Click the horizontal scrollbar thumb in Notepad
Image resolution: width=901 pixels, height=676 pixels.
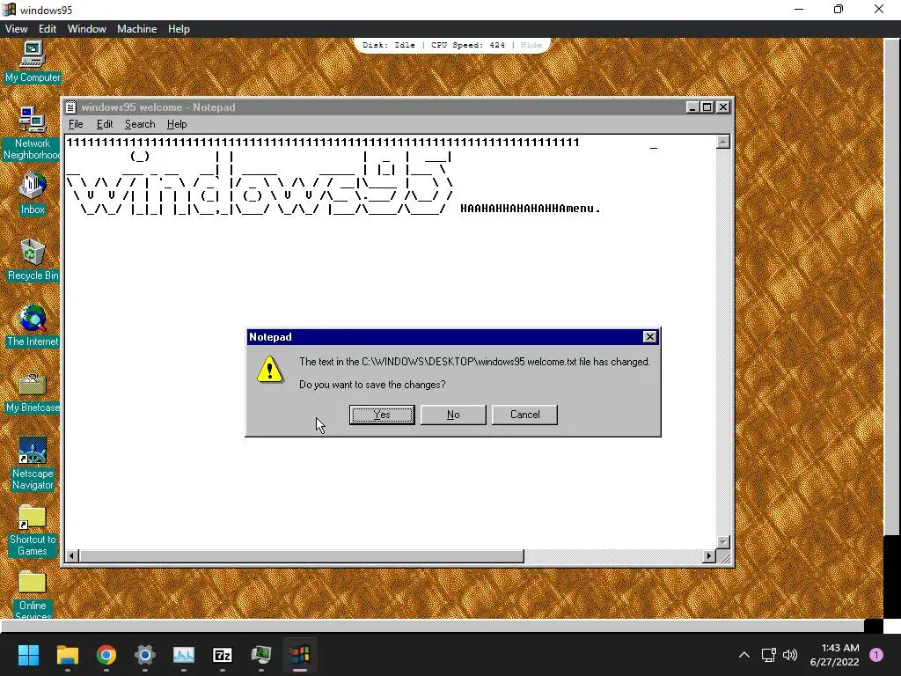(302, 556)
